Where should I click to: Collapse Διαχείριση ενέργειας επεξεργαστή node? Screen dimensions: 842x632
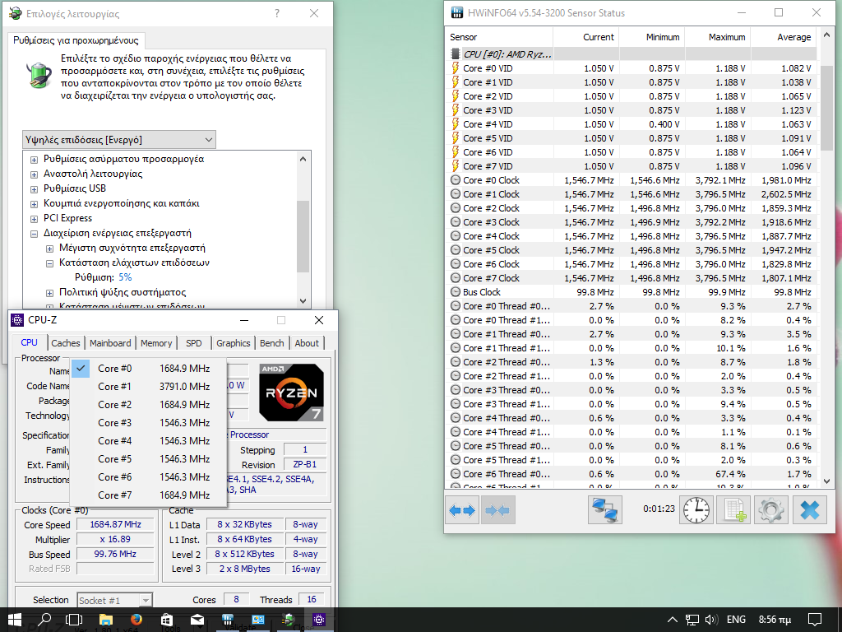tap(34, 234)
